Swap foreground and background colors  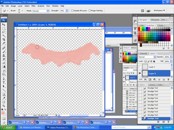(x=5, y=109)
